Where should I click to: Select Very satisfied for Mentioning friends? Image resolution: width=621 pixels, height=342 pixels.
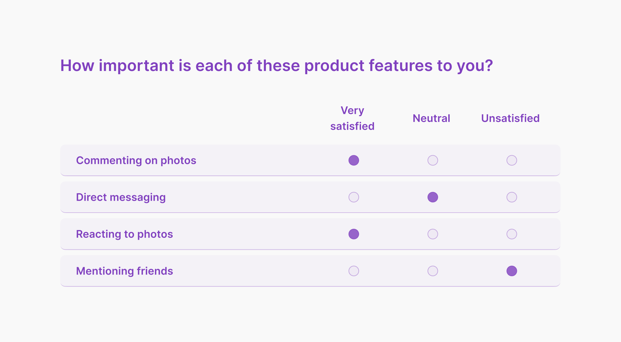[x=354, y=271]
